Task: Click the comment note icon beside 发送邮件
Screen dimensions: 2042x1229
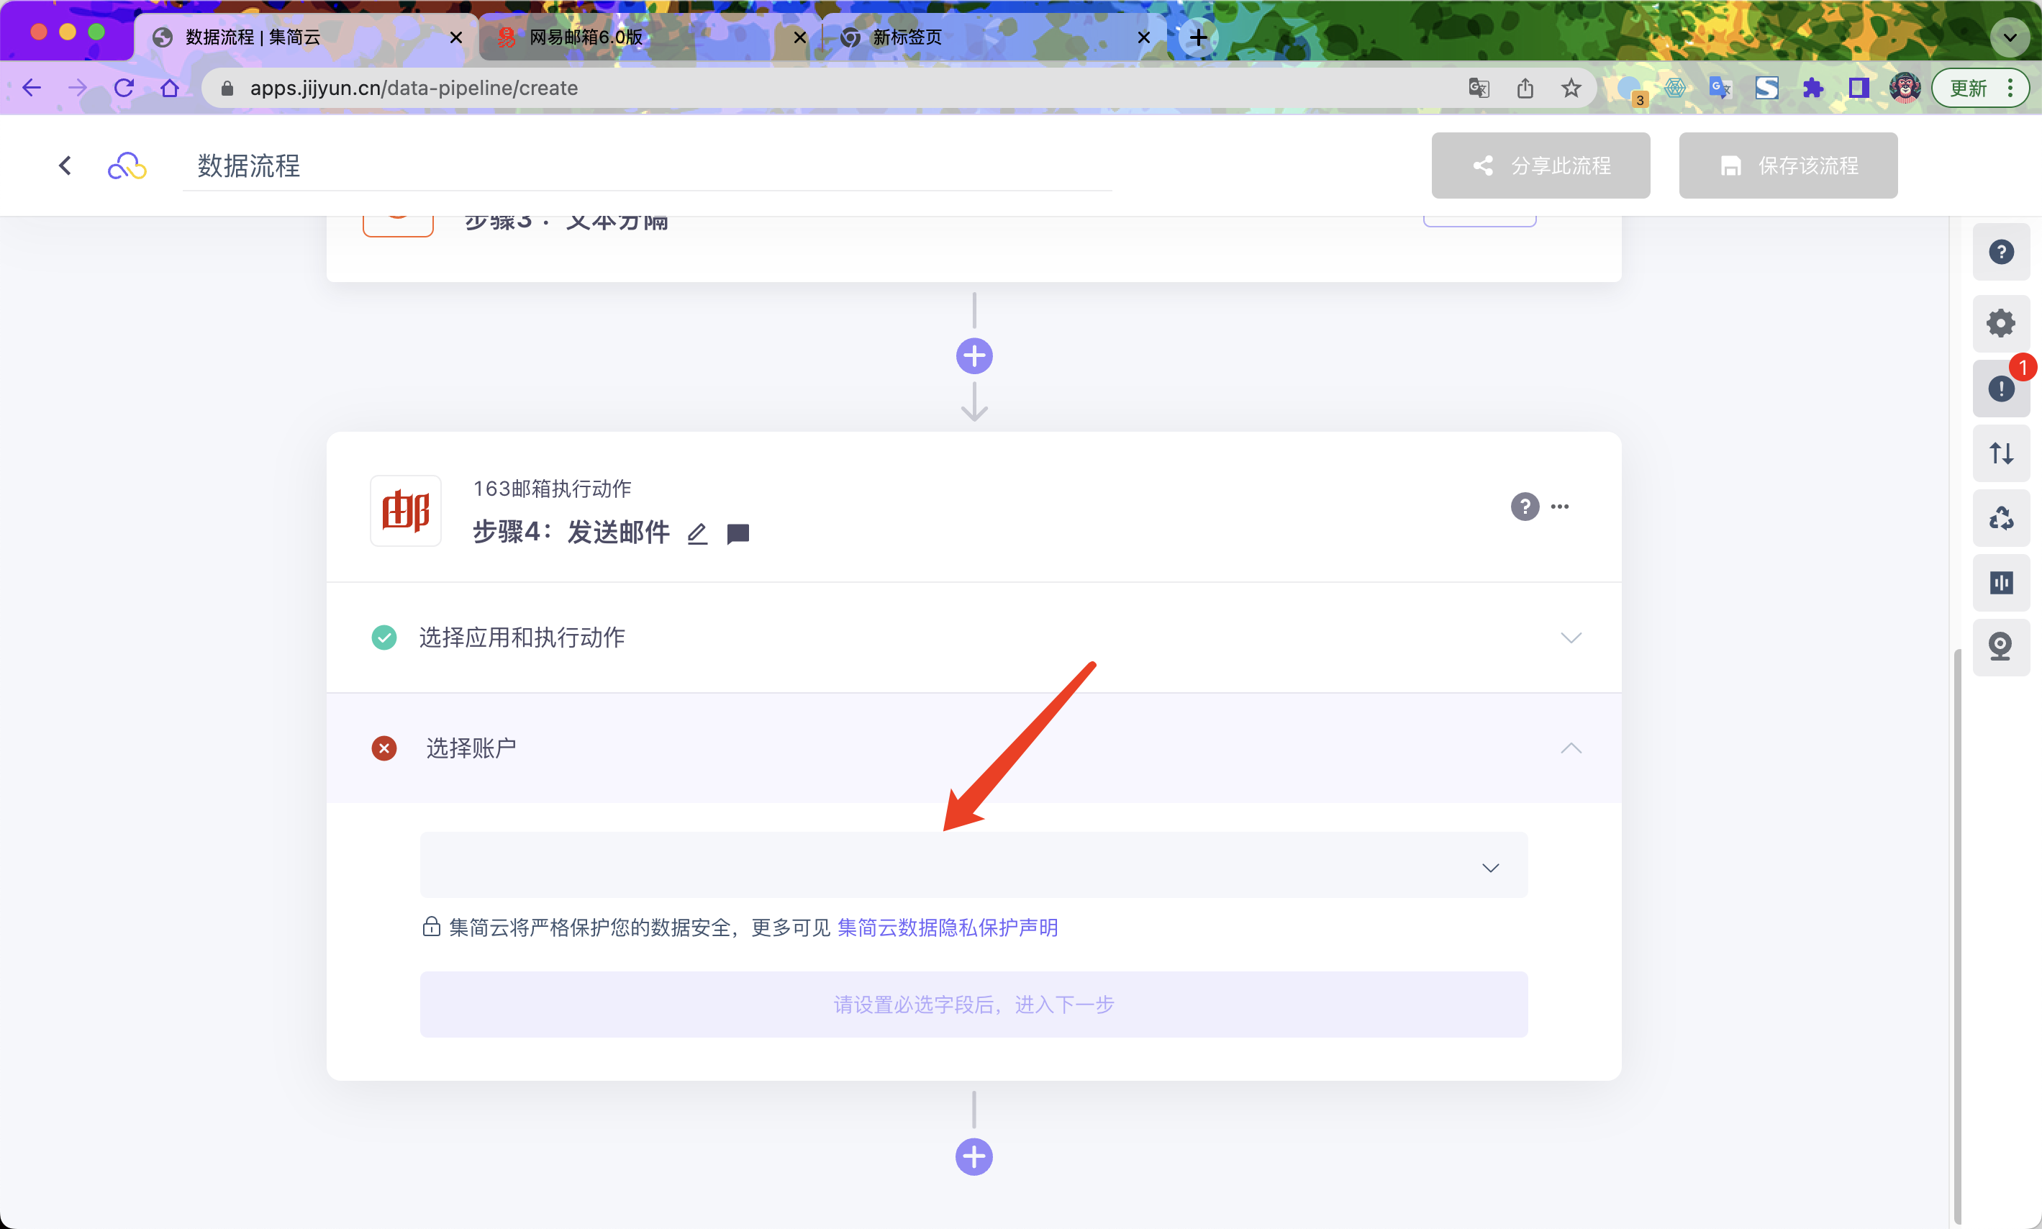Action: click(x=738, y=534)
